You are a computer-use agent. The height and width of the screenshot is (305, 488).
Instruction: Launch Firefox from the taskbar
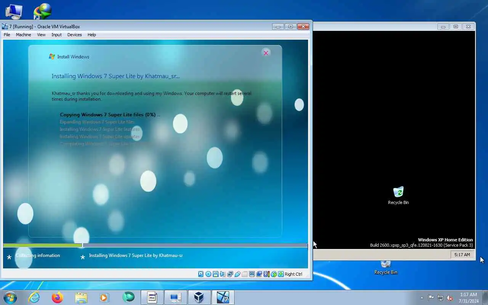click(58, 297)
